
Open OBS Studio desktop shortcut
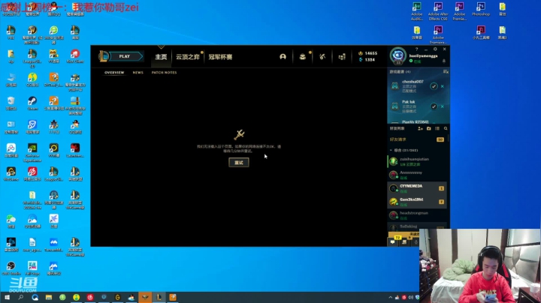click(11, 268)
